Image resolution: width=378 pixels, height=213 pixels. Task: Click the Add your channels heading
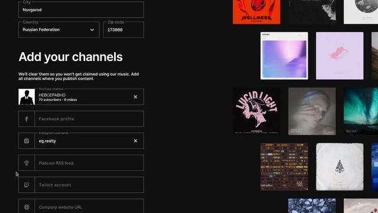click(x=71, y=57)
